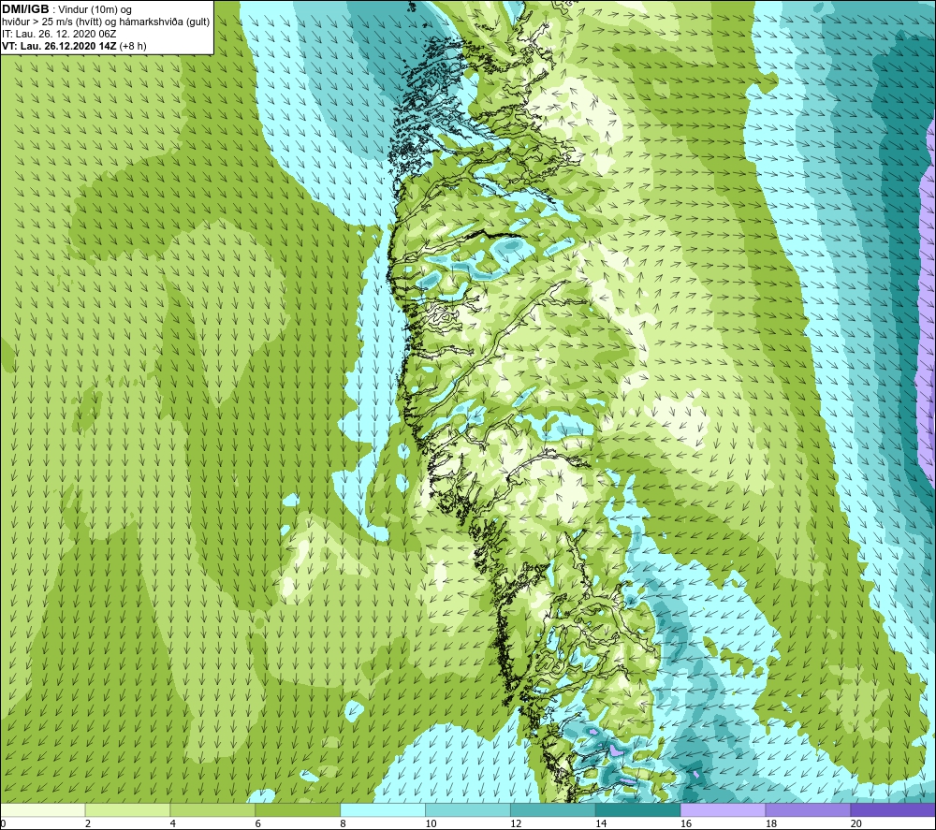Click the legend scale label 20
The image size is (936, 830).
click(x=856, y=823)
